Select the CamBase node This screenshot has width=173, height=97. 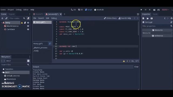click(11, 29)
